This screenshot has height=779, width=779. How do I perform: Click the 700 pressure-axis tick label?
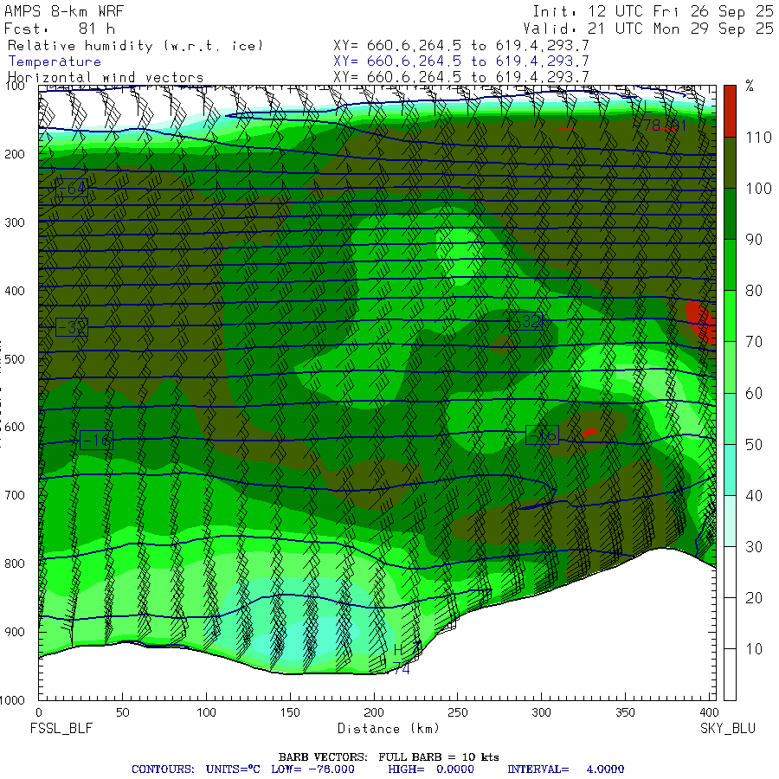click(x=15, y=495)
